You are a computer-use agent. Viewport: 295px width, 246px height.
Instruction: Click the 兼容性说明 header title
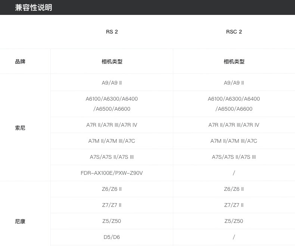(34, 7)
